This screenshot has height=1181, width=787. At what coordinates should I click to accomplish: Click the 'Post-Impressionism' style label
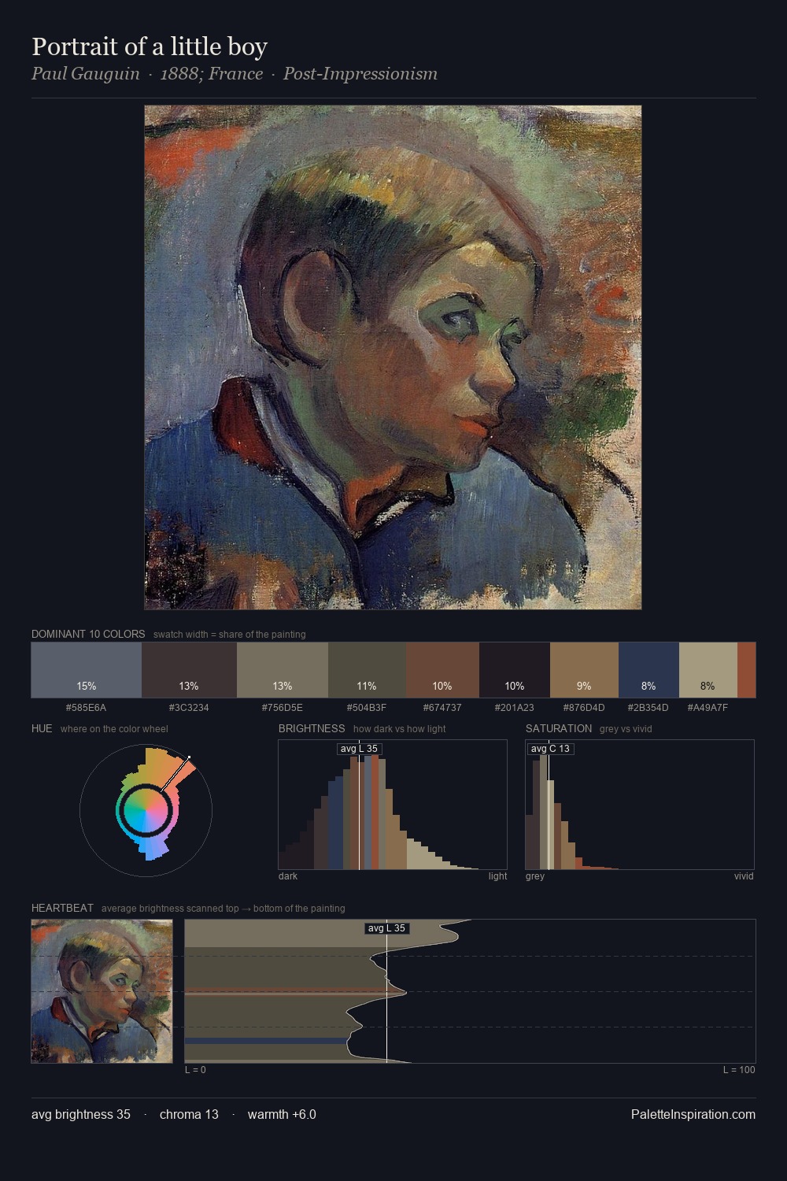tap(360, 74)
